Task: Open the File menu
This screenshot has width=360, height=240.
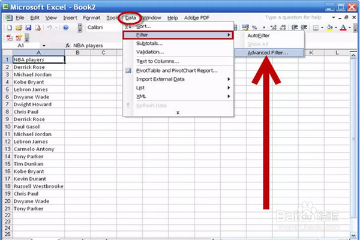Action: click(20, 17)
